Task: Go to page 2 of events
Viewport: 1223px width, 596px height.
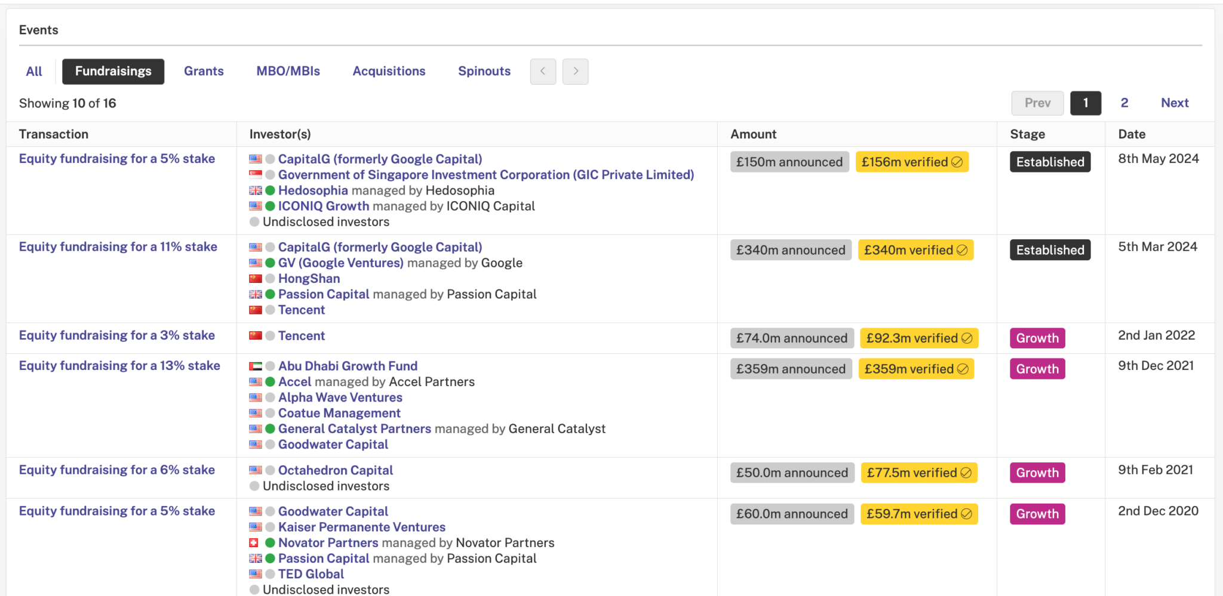Action: coord(1124,103)
